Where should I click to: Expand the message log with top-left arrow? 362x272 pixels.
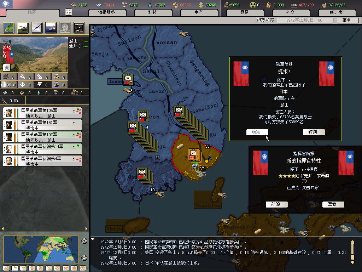pyautogui.click(x=93, y=239)
